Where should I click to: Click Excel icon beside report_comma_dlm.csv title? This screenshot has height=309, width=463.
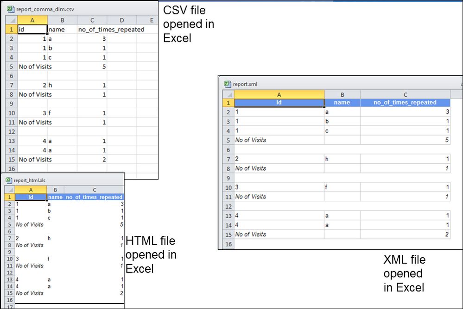10,9
